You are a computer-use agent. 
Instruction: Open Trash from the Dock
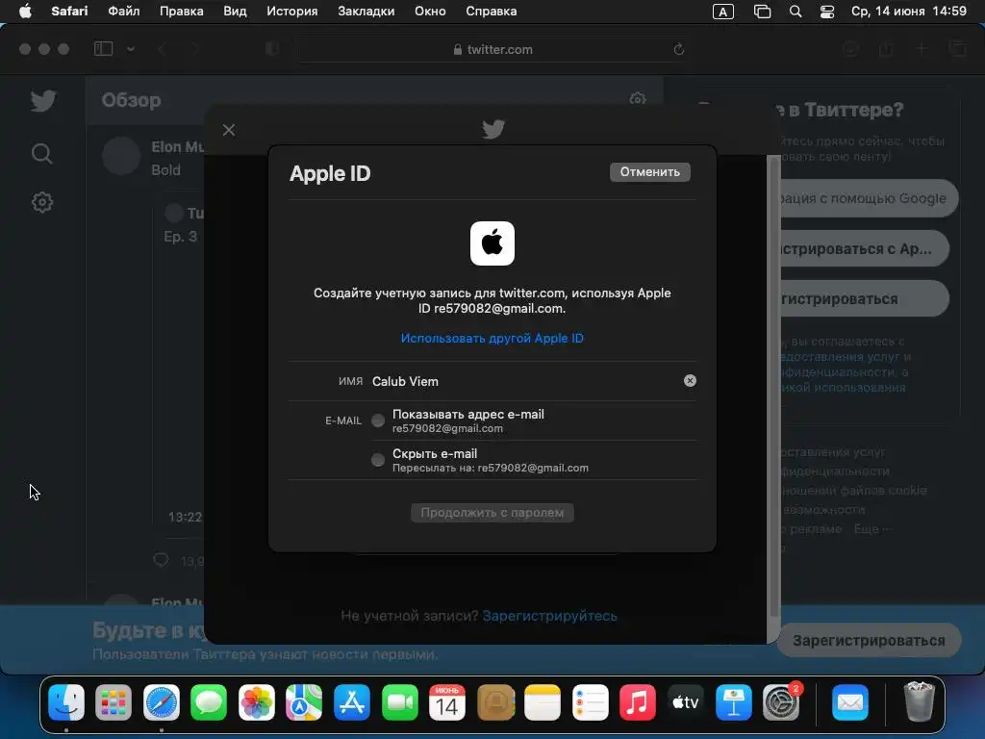(919, 701)
